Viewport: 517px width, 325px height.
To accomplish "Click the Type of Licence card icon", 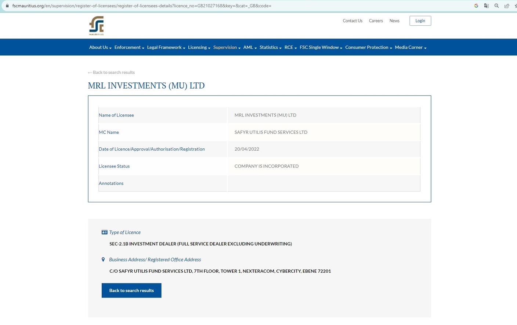I will pyautogui.click(x=104, y=232).
